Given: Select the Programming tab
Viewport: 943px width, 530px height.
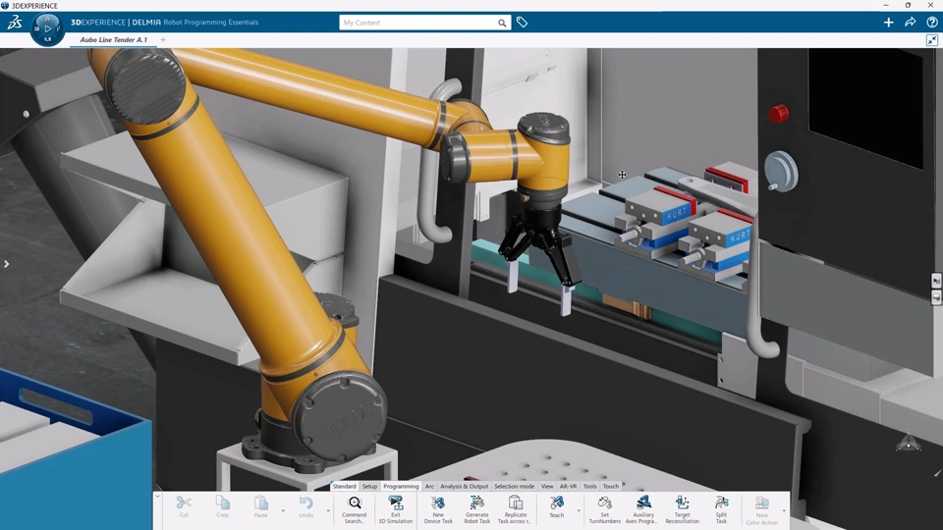Looking at the screenshot, I should tap(401, 486).
